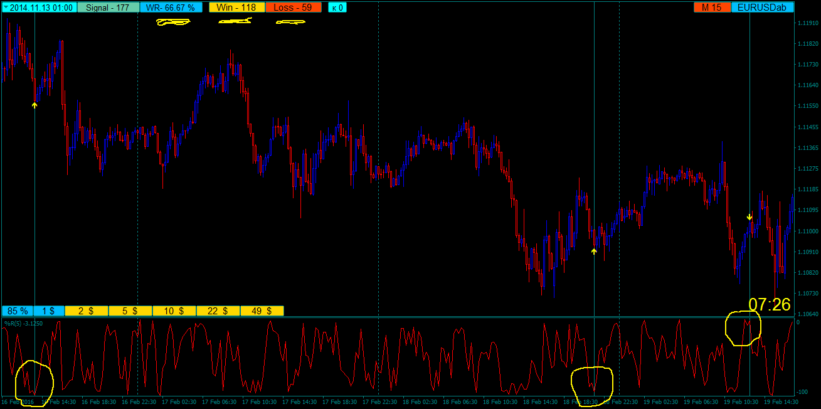Click price level 1.10820 on the scale
The width and height of the screenshot is (821, 409).
click(807, 272)
